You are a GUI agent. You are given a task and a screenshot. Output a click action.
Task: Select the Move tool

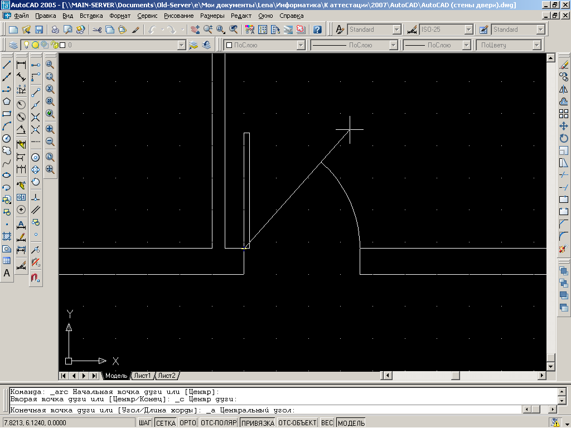point(564,127)
